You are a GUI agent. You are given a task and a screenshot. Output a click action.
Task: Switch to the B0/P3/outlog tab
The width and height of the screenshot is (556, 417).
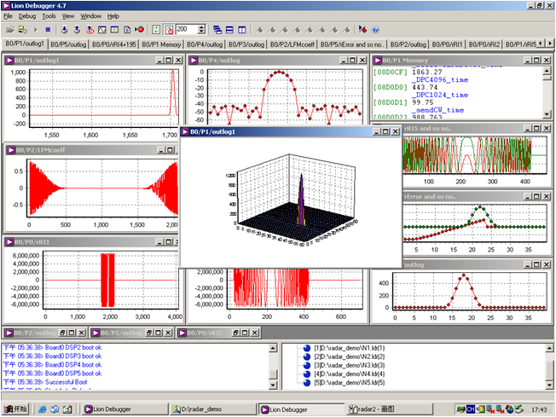(x=246, y=44)
